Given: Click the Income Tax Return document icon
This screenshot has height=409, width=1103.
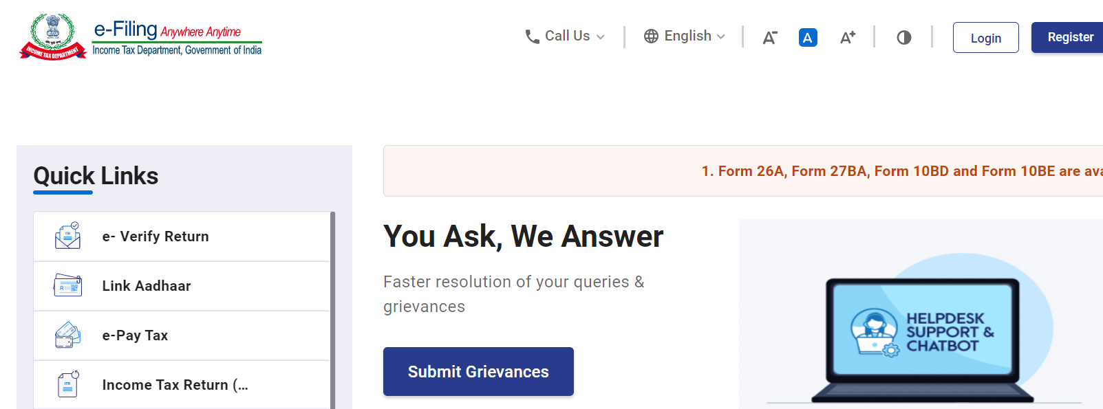Looking at the screenshot, I should coord(67,384).
